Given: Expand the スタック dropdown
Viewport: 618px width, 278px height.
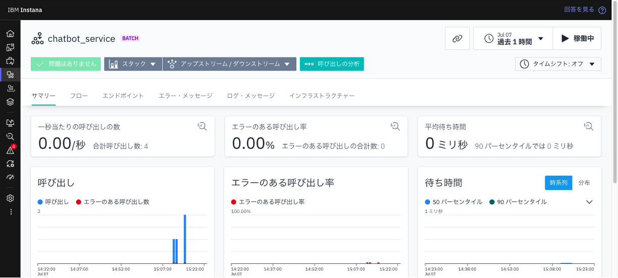Looking at the screenshot, I should coord(133,64).
